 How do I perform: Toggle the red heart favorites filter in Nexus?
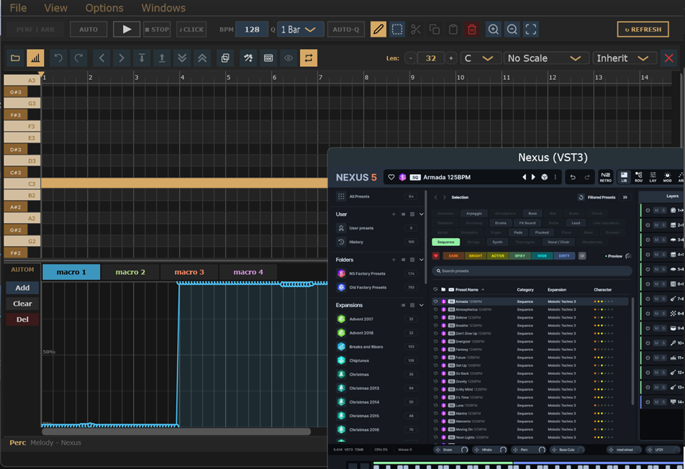tap(435, 256)
